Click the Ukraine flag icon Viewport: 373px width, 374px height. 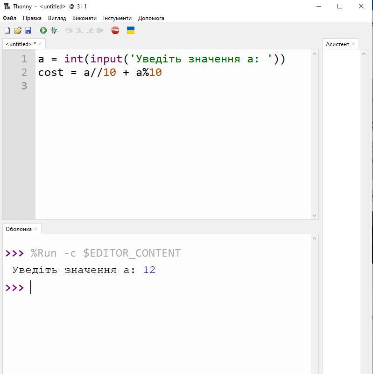click(131, 30)
